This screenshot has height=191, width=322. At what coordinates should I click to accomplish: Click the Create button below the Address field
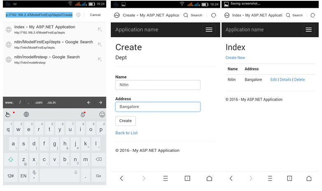point(126,121)
